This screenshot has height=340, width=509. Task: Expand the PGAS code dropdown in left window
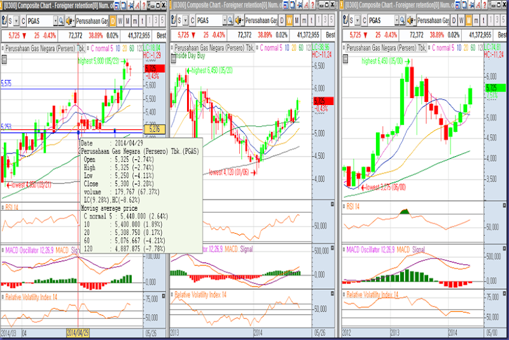[55, 21]
